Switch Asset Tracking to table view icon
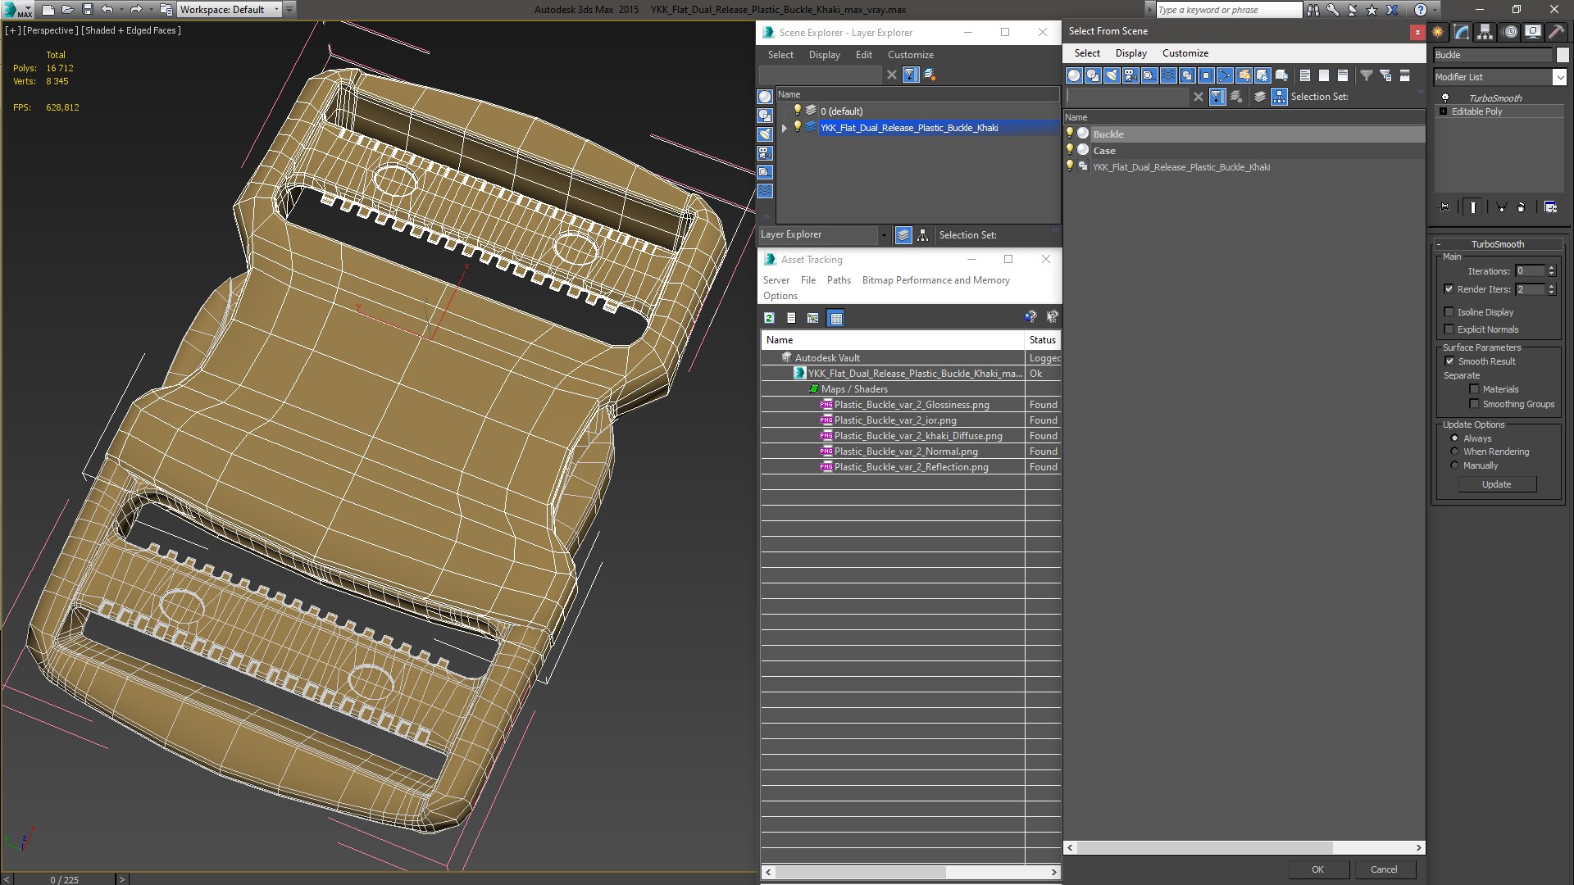 (835, 318)
